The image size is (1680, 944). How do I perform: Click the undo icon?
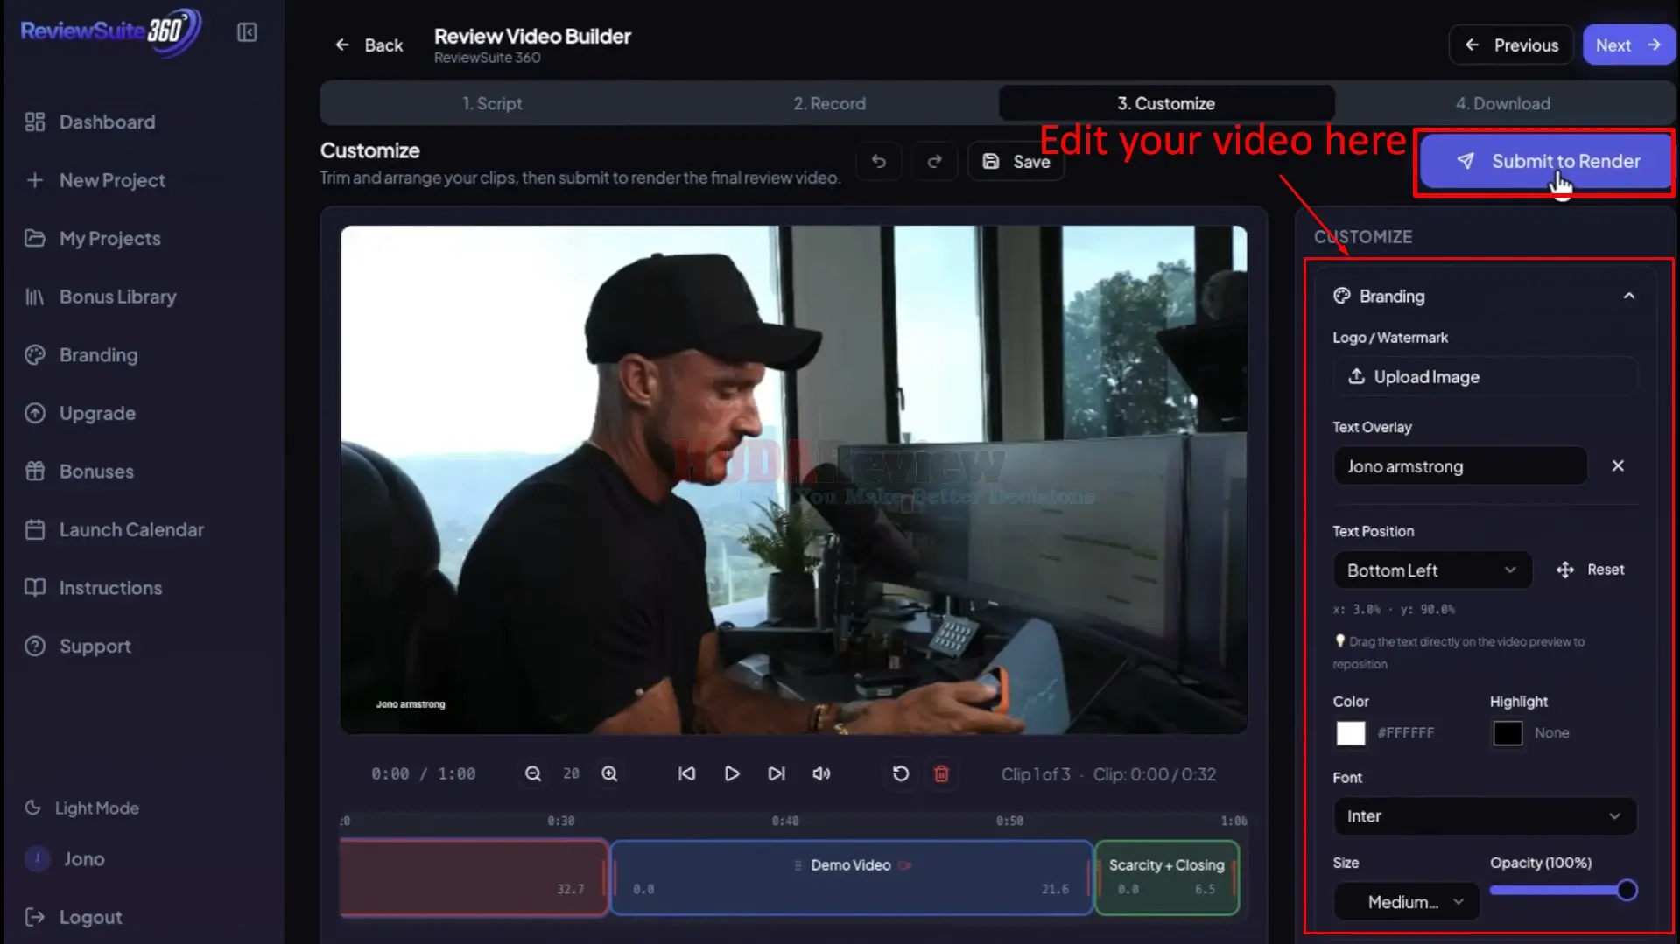878,161
